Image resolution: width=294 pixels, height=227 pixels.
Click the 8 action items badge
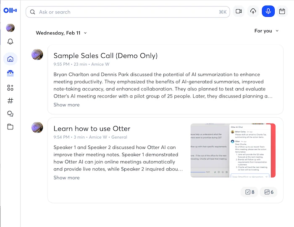pyautogui.click(x=249, y=192)
